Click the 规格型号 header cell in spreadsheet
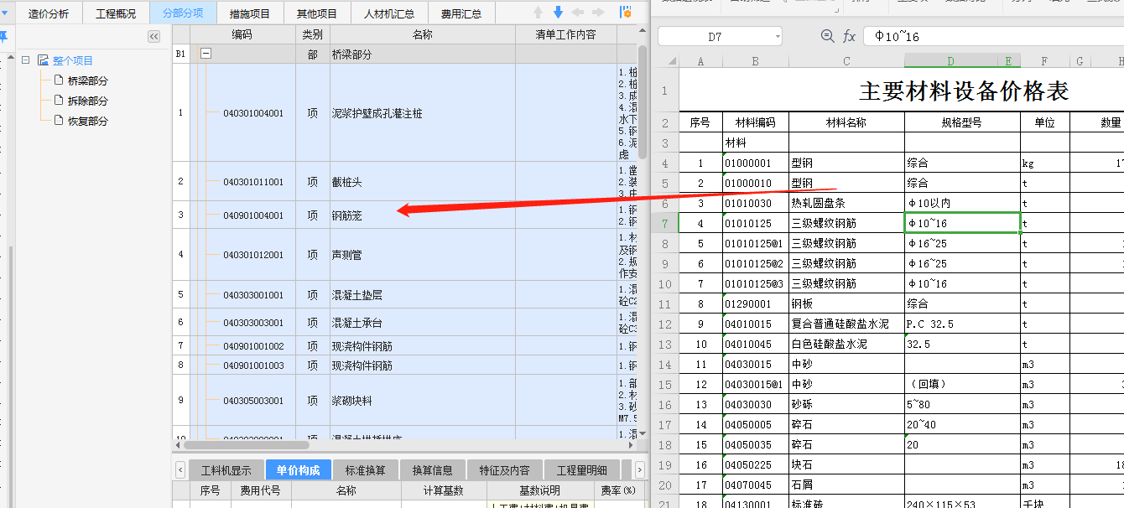 tap(962, 122)
